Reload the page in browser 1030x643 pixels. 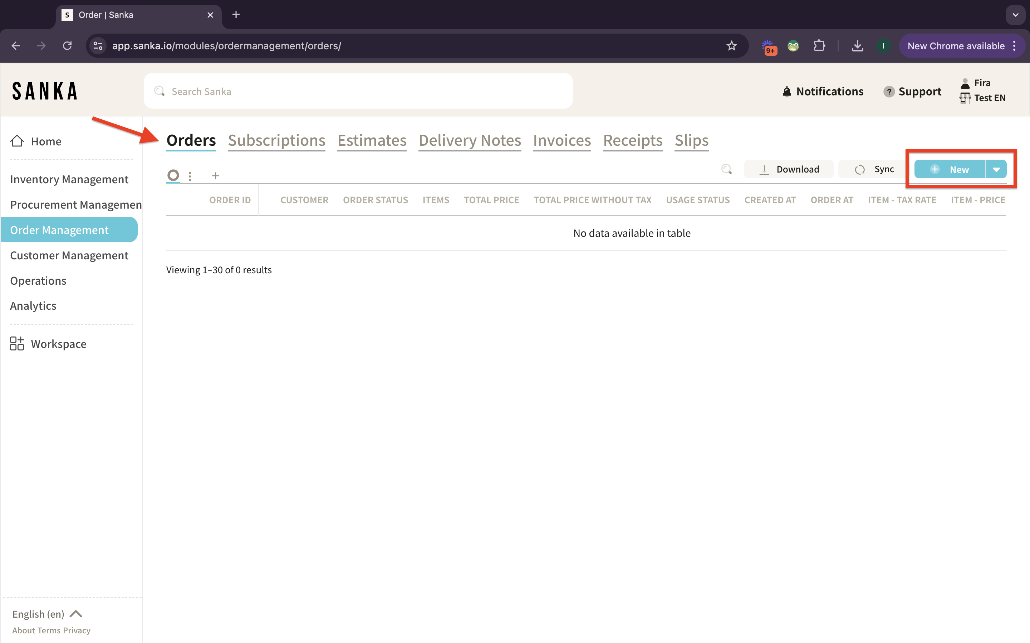pos(67,46)
